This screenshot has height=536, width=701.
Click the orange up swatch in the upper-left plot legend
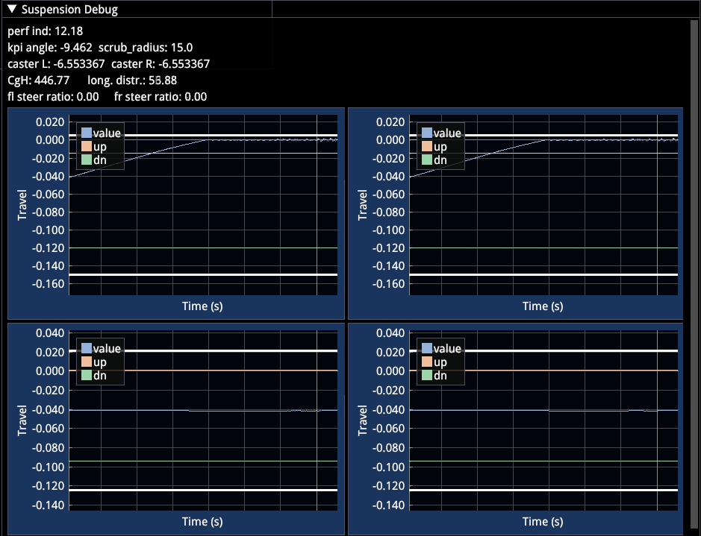[x=87, y=146]
